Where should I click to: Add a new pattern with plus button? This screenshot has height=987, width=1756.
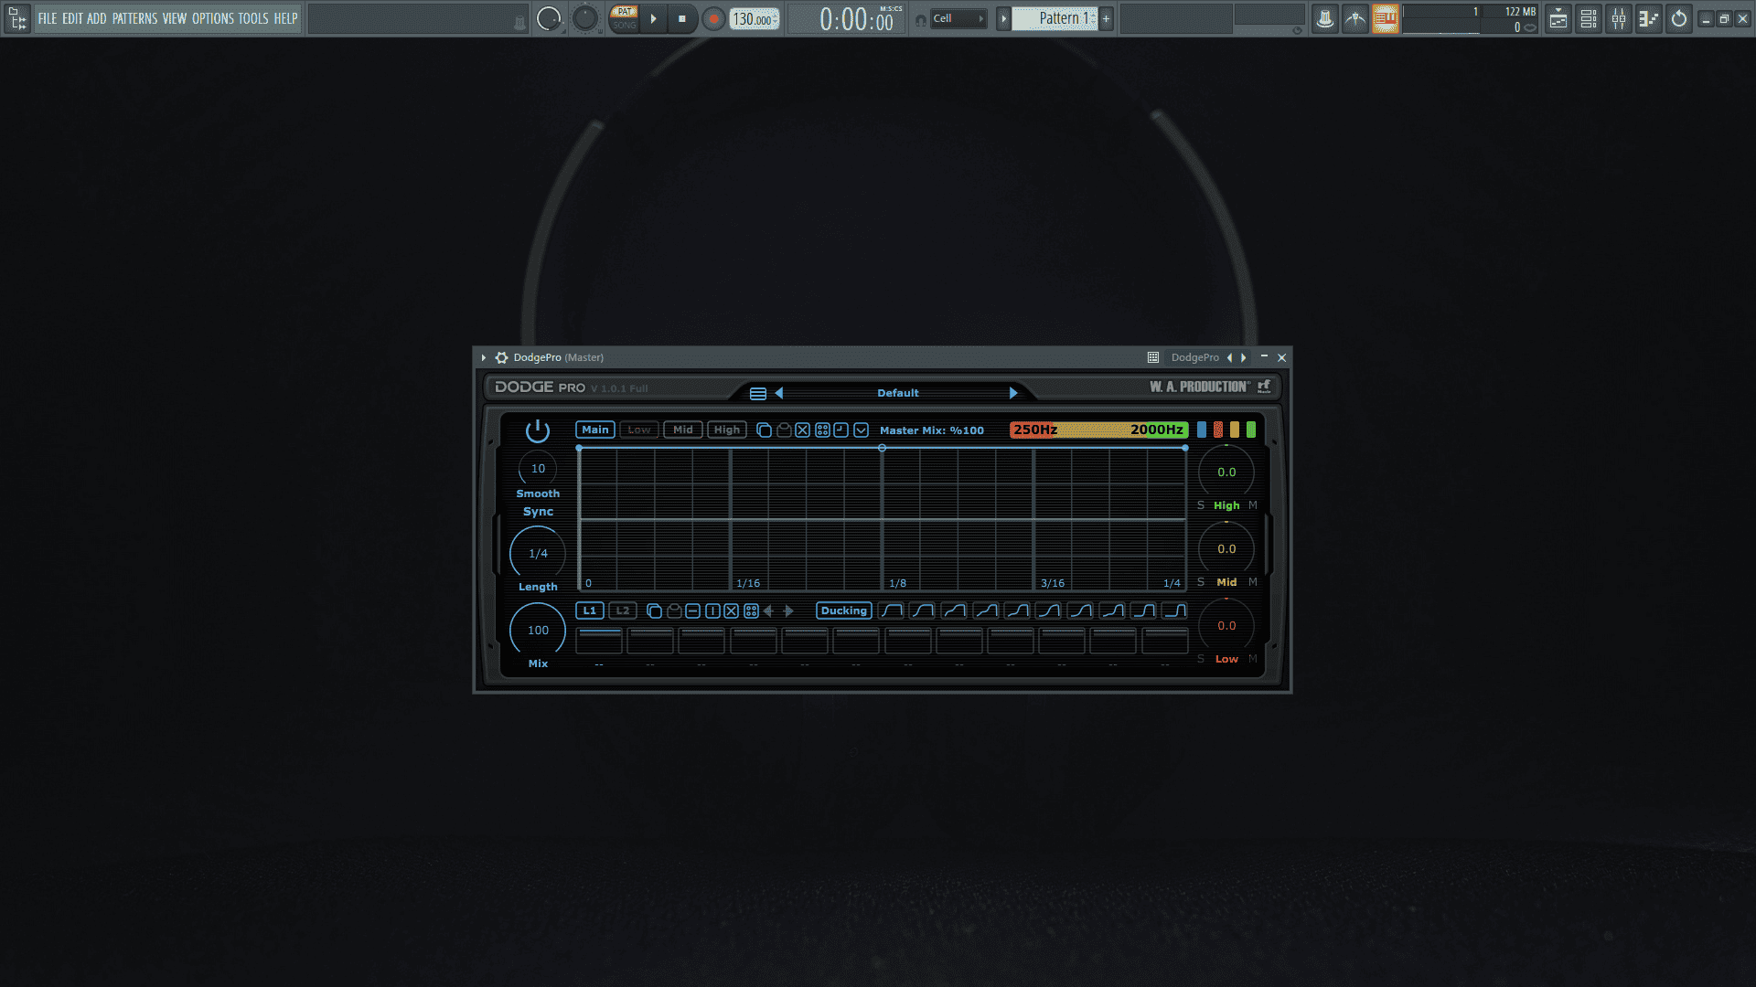[x=1106, y=18]
